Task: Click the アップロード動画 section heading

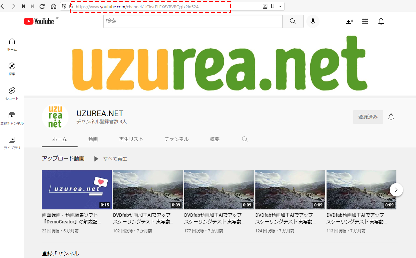Action: (x=63, y=158)
